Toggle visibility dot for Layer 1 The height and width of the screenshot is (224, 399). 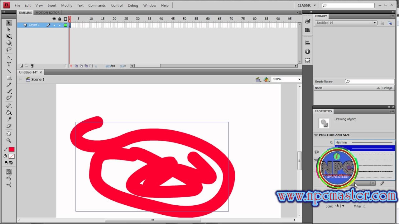[54, 25]
